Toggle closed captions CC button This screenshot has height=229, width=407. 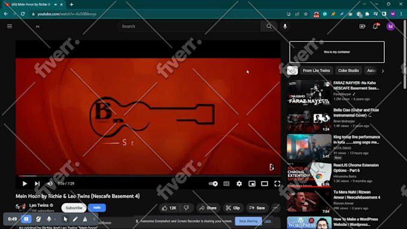tap(226, 184)
